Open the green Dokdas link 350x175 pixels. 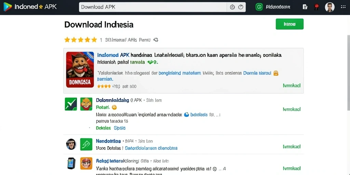[103, 128]
